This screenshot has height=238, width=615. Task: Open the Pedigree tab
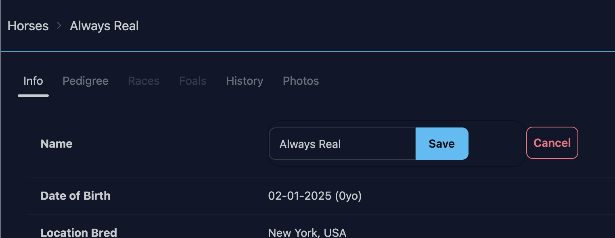point(86,81)
